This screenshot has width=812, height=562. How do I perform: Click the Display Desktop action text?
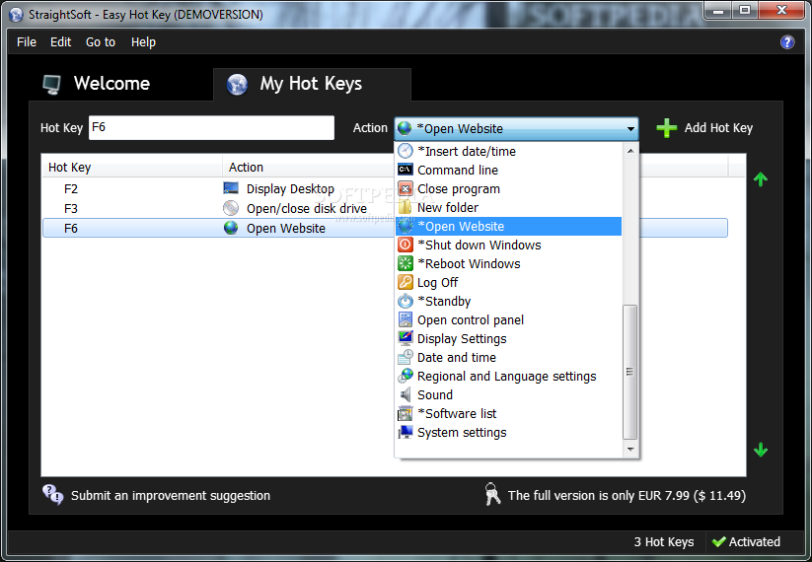point(290,189)
